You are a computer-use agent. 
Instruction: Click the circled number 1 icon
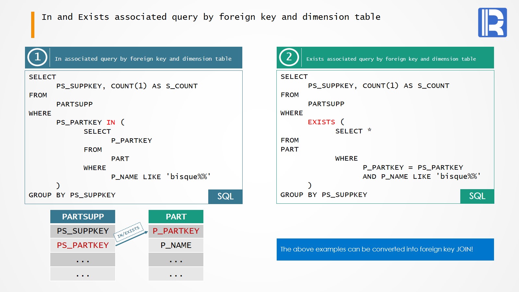tap(37, 57)
